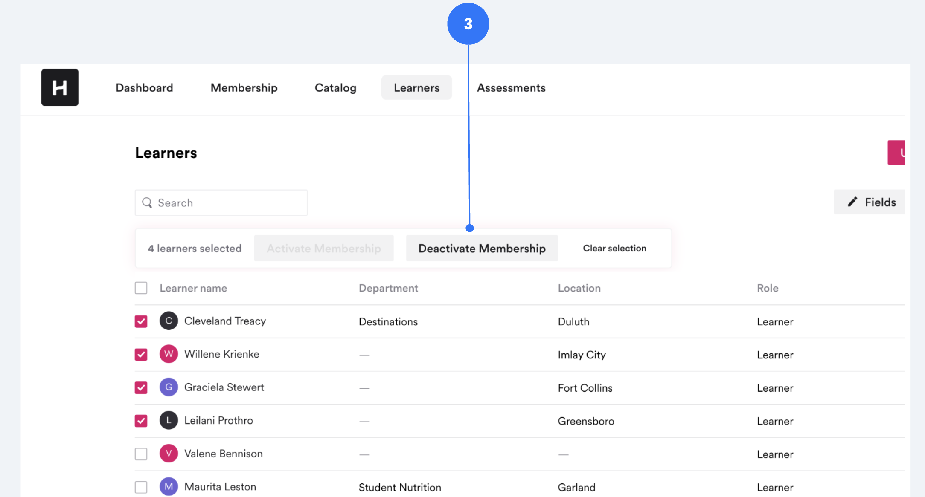Click the pencil icon beside Fields
This screenshot has height=497, width=925.
(x=852, y=202)
